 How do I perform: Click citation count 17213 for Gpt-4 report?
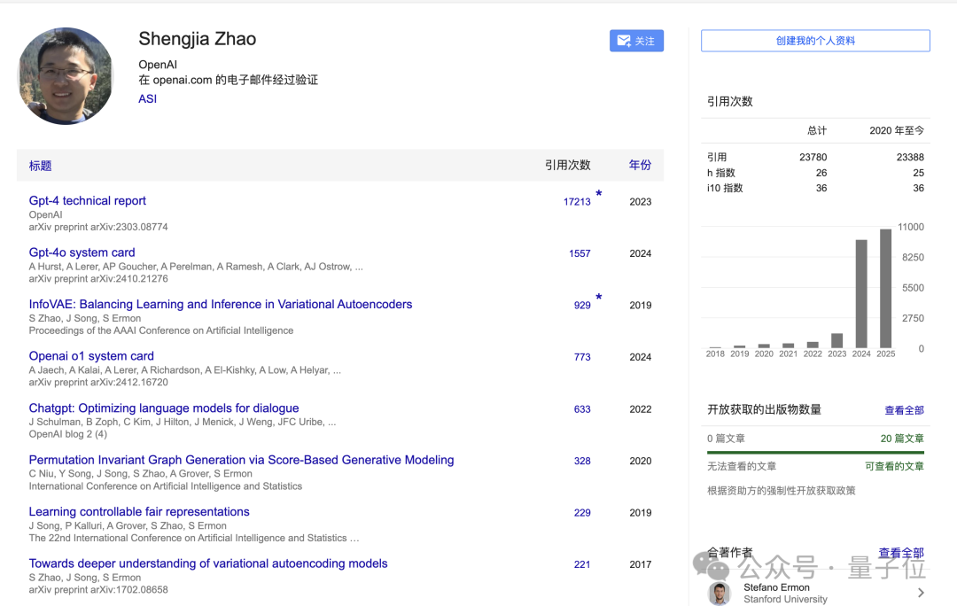pyautogui.click(x=578, y=201)
